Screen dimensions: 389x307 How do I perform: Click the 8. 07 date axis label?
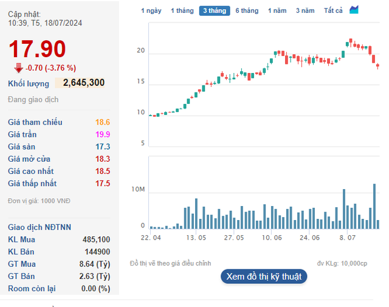click(348, 238)
